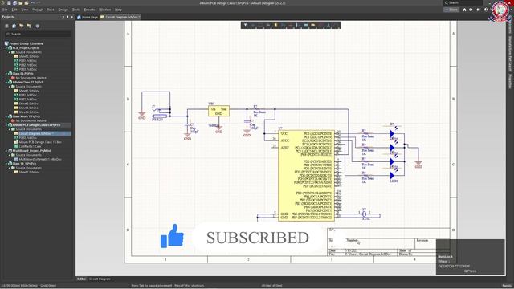Click Open folder icon in title bar
Image resolution: width=514 pixels, height=289 pixels.
point(21,3)
